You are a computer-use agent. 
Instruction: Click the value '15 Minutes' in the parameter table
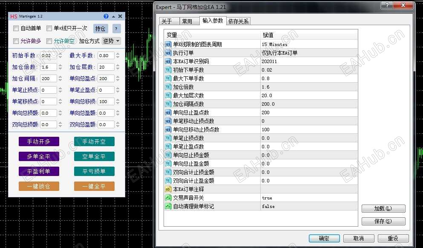tap(275, 44)
